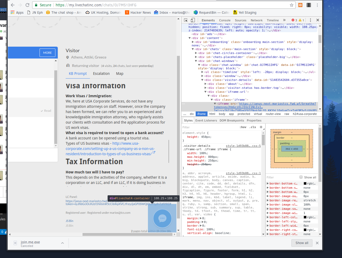Open the Chrome three-dot menu

(317, 5)
